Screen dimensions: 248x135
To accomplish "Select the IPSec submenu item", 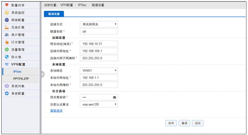I will pyautogui.click(x=21, y=72).
